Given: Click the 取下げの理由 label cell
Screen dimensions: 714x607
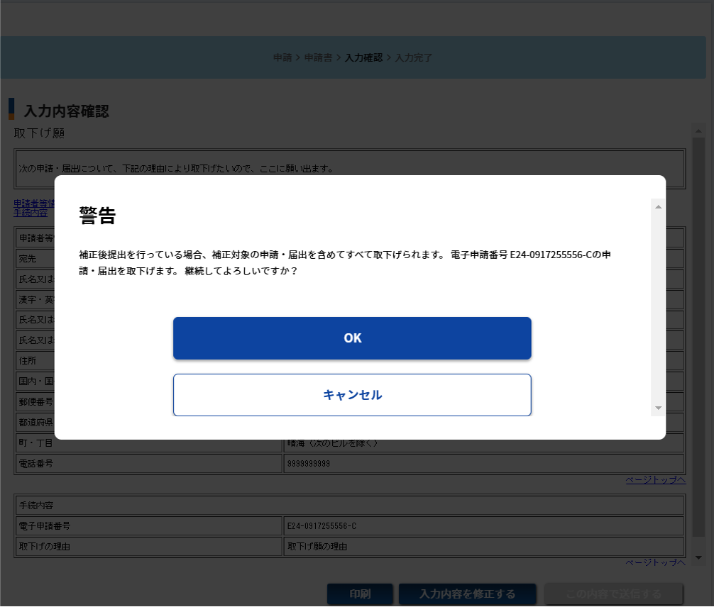Looking at the screenshot, I should pos(148,547).
